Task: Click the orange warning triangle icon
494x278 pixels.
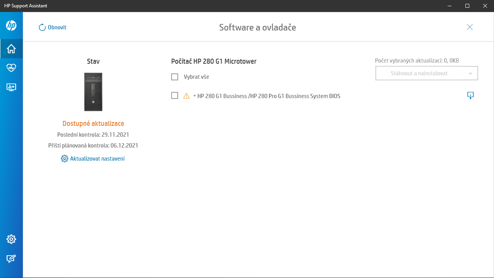Action: tap(187, 96)
